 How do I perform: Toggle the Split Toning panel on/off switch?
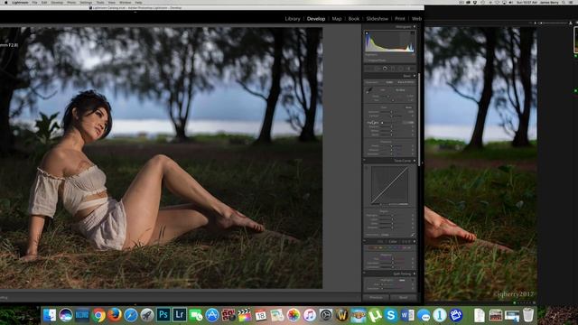click(x=365, y=274)
